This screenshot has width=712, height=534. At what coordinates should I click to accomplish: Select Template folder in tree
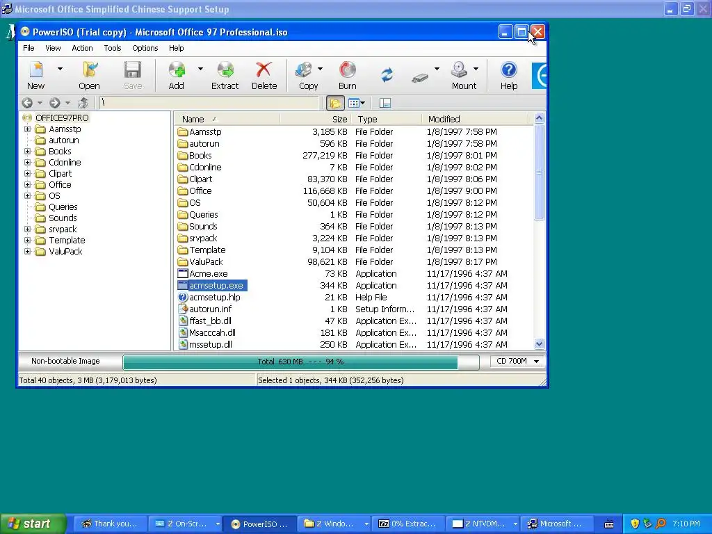click(x=67, y=240)
